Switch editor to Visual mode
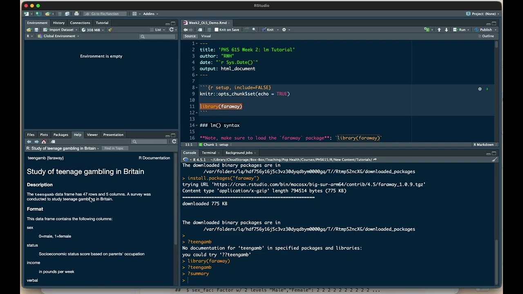Viewport: 523px width, 294px height. [x=206, y=36]
